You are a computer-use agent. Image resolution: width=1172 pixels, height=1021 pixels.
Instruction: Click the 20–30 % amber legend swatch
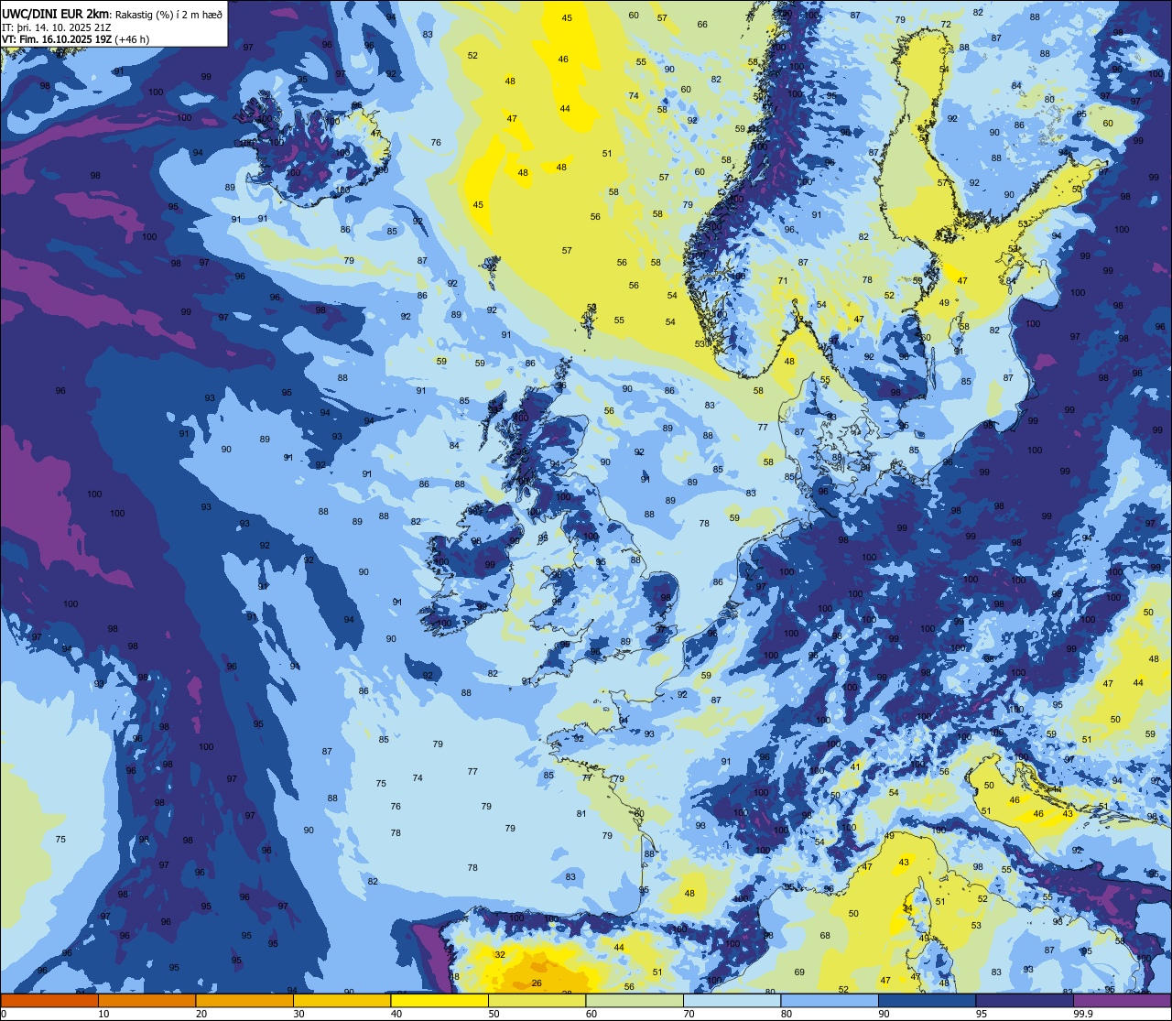coord(244,1000)
